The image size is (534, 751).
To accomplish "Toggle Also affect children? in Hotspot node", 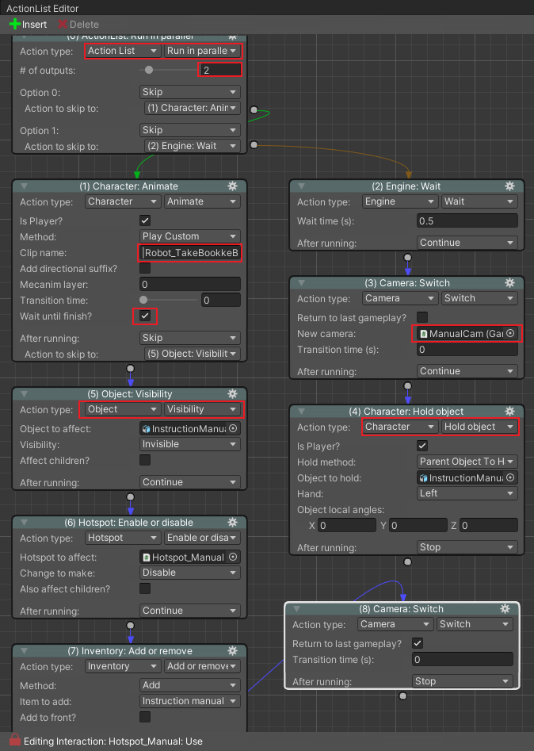I will pyautogui.click(x=145, y=588).
